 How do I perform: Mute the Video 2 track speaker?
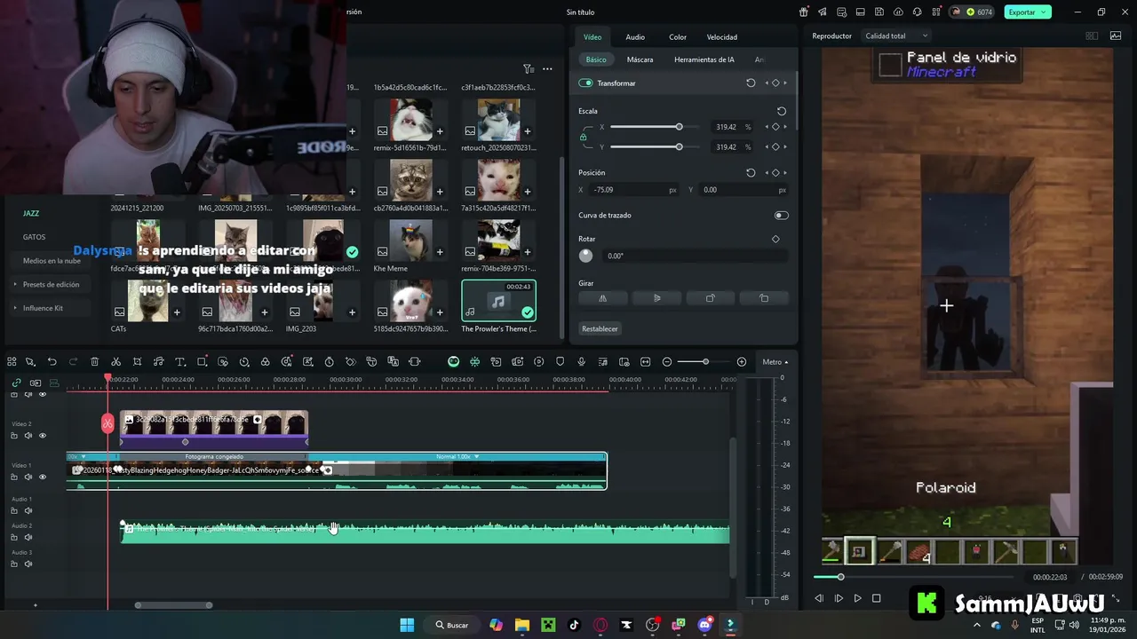(28, 436)
